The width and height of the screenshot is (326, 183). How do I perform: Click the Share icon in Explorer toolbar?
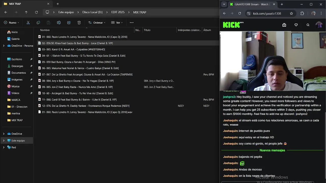point(69,23)
